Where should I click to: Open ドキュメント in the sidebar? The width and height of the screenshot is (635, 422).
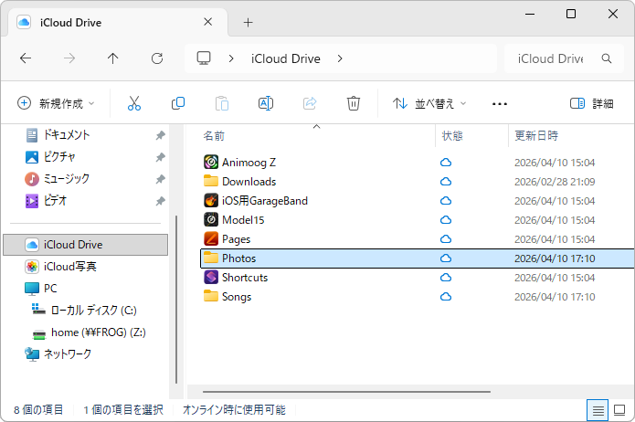pos(67,135)
